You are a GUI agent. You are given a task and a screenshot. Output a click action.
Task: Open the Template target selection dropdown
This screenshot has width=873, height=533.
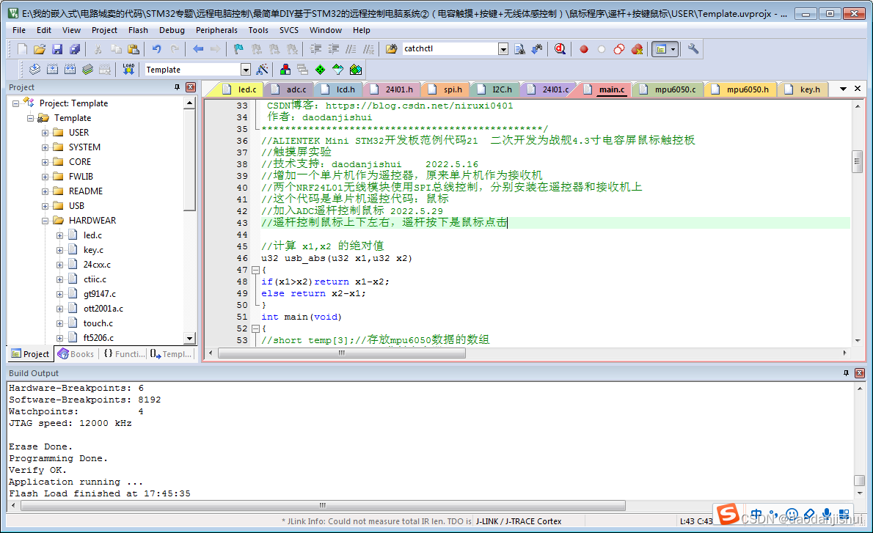point(246,70)
